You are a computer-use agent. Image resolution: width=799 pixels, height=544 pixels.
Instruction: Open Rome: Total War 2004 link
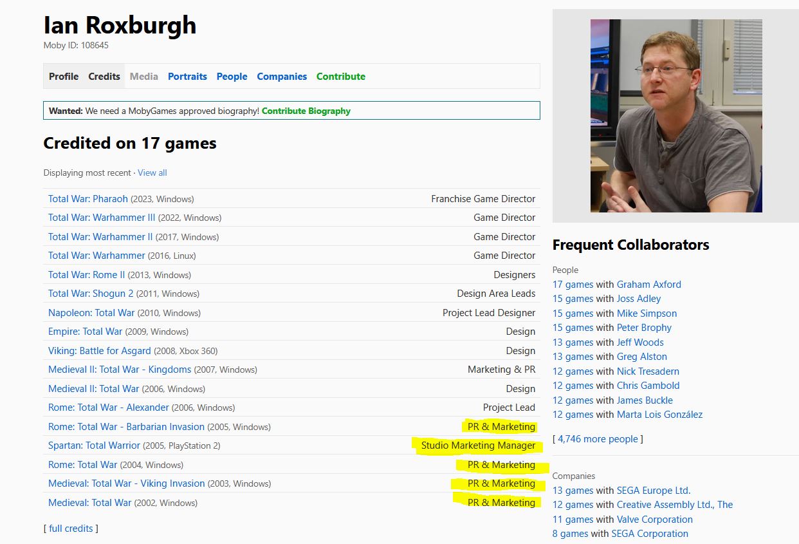point(83,465)
